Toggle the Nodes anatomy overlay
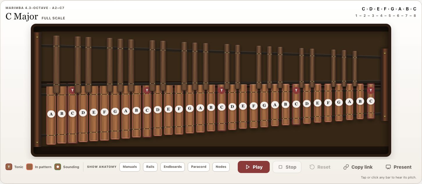422x184 pixels. tap(221, 167)
